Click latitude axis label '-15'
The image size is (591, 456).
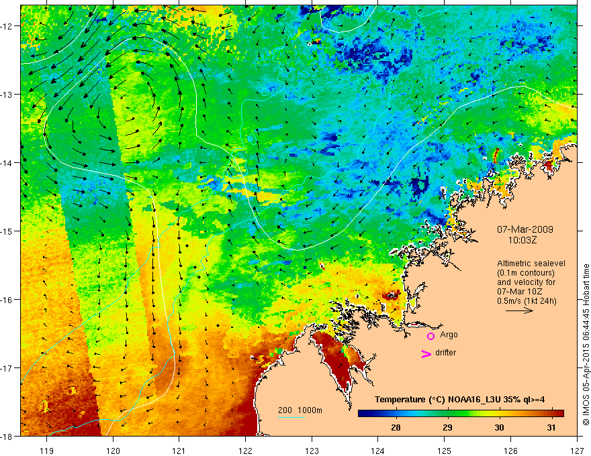click(x=7, y=231)
